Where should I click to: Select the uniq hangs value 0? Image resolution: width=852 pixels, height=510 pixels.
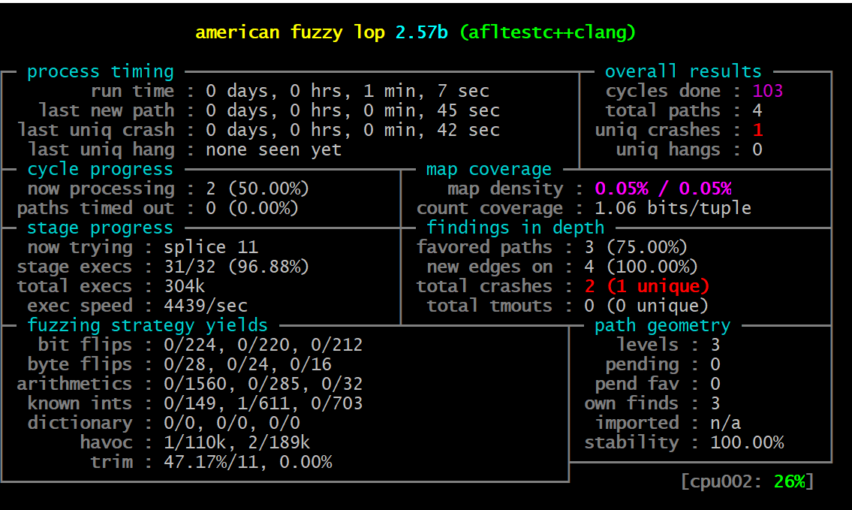tap(757, 149)
